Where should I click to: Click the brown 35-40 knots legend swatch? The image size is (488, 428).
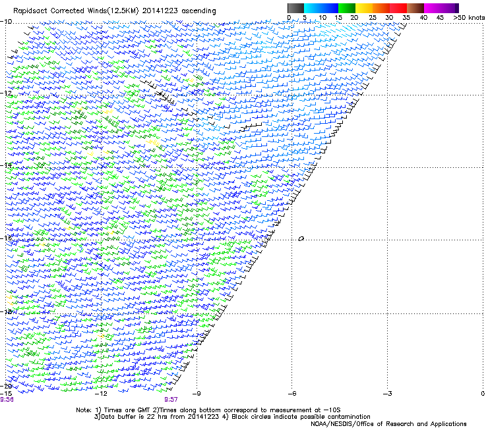[415, 8]
